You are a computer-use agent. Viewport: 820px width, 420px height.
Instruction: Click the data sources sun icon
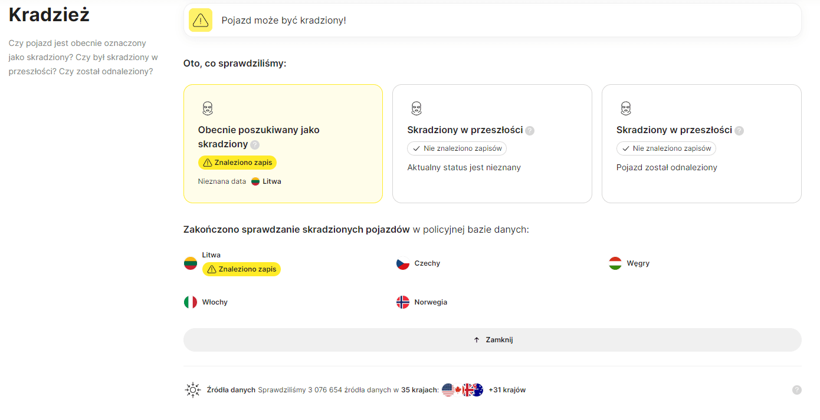[x=193, y=390]
